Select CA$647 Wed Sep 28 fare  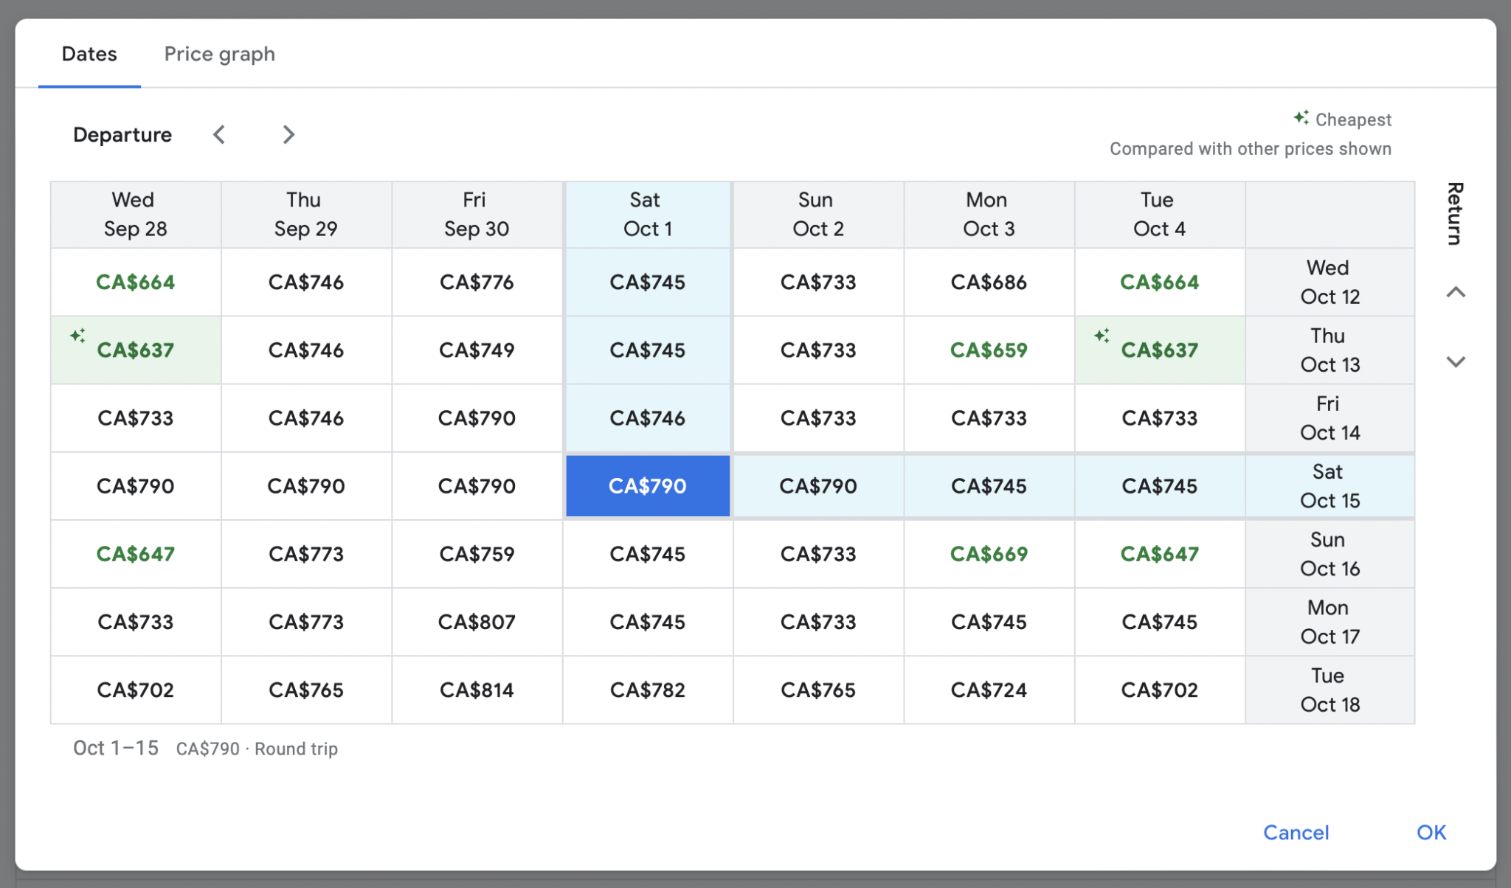point(136,554)
